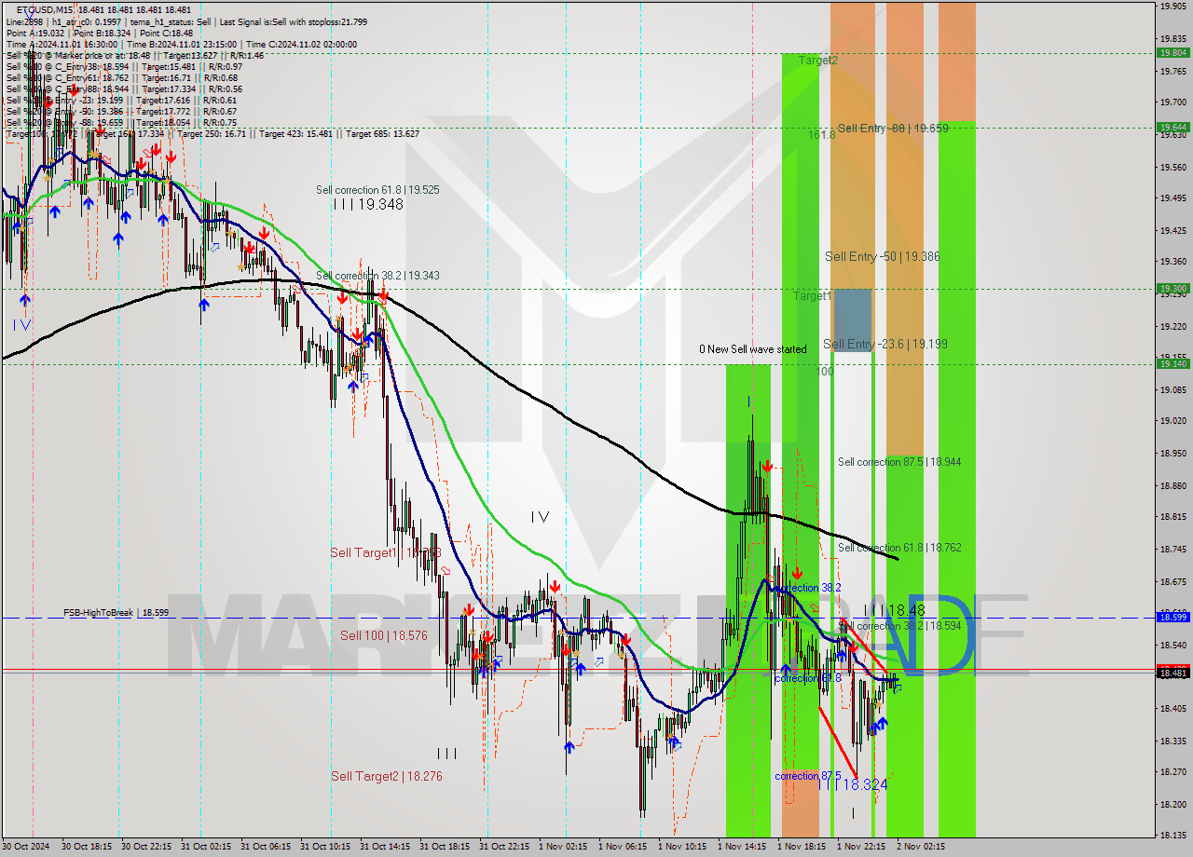The height and width of the screenshot is (857, 1193).
Task: Select the 'Sell Entry -50 | 19.386' label
Action: point(882,256)
